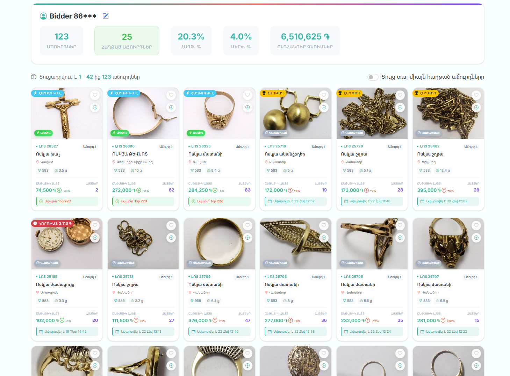Image resolution: width=510 pixels, height=376 pixels.
Task: Open the gold cross photo of lot 26327
Action: point(67,113)
